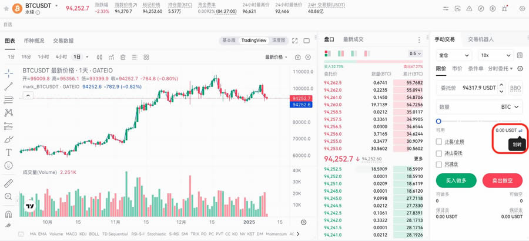This screenshot has height=241, width=529.
Task: Select the crosshair cursor tool
Action: click(x=9, y=73)
